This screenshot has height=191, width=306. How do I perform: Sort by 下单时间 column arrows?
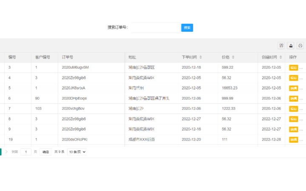[201, 57]
